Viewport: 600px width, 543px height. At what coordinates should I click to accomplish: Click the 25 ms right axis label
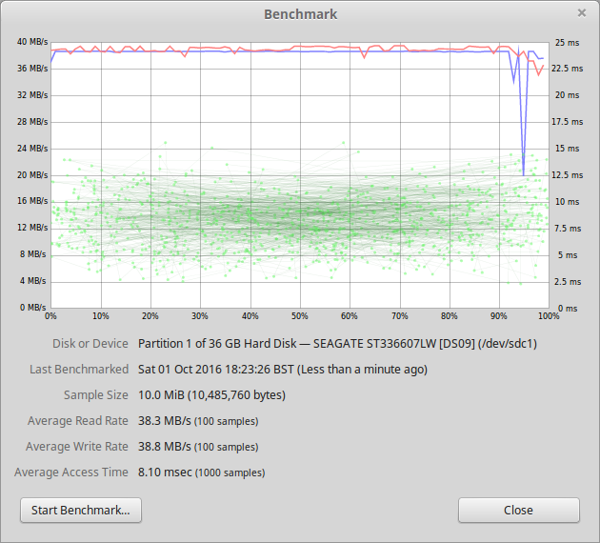pos(567,42)
